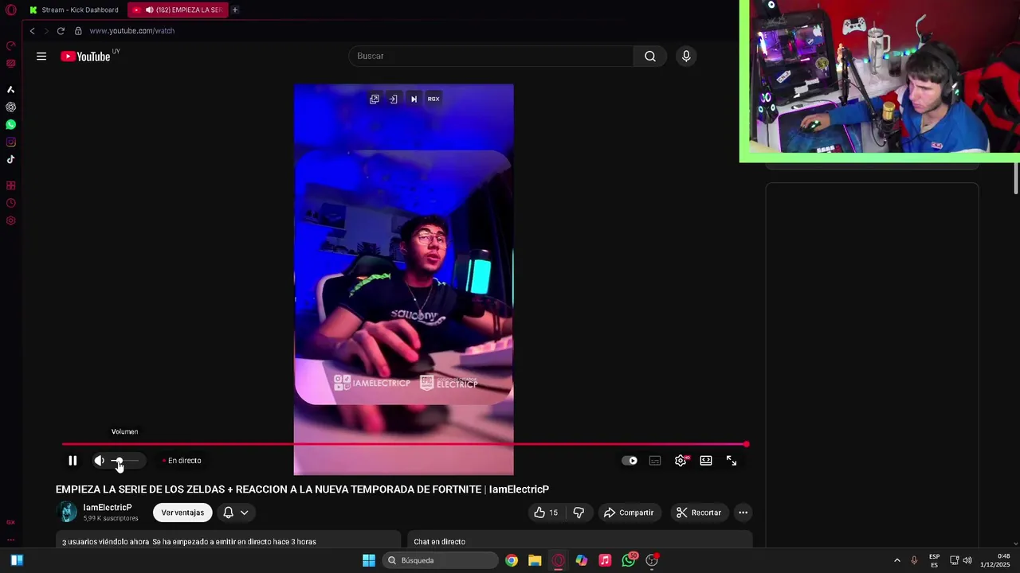Click the video title text
1020x573 pixels.
tap(302, 489)
